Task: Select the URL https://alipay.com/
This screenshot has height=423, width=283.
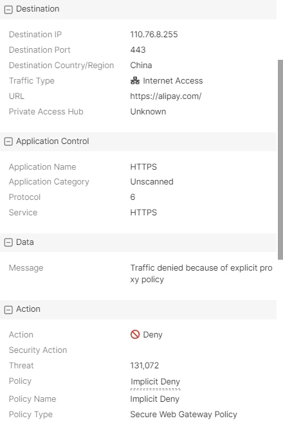Action: click(166, 96)
